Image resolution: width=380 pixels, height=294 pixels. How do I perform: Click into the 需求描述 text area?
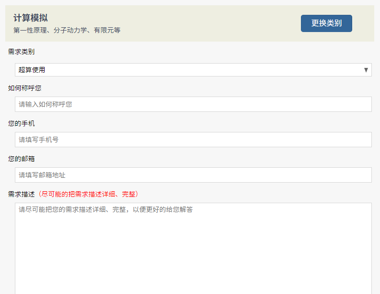[x=193, y=249]
